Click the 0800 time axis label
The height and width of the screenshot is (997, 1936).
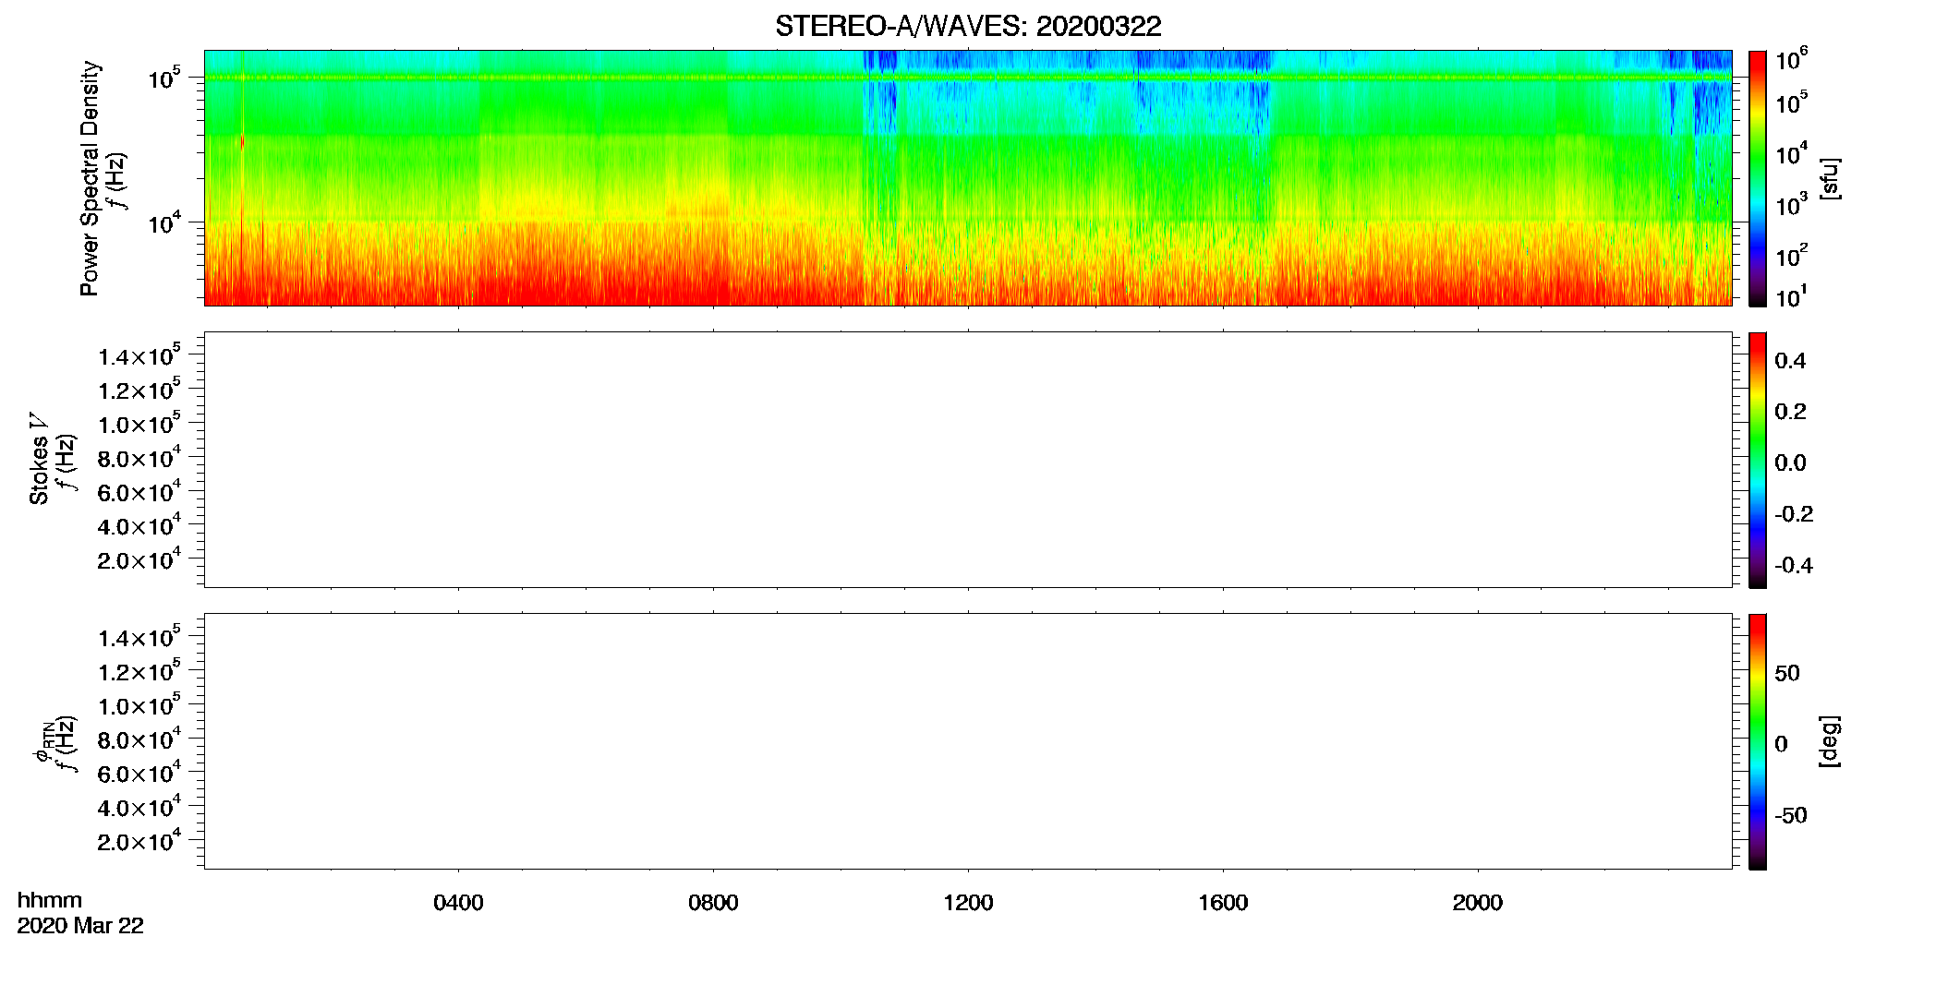click(x=713, y=903)
